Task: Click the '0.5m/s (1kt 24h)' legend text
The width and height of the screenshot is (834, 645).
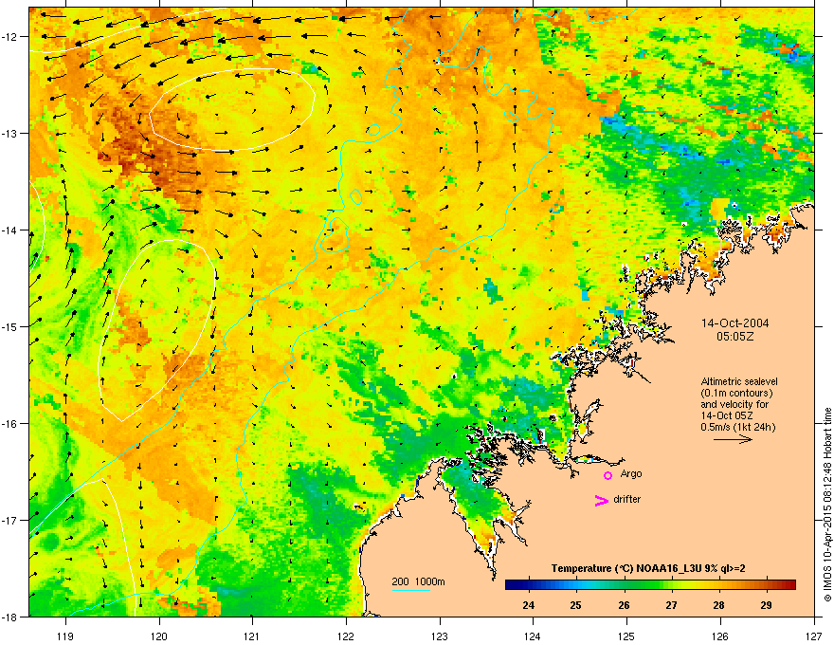Action: 737,427
